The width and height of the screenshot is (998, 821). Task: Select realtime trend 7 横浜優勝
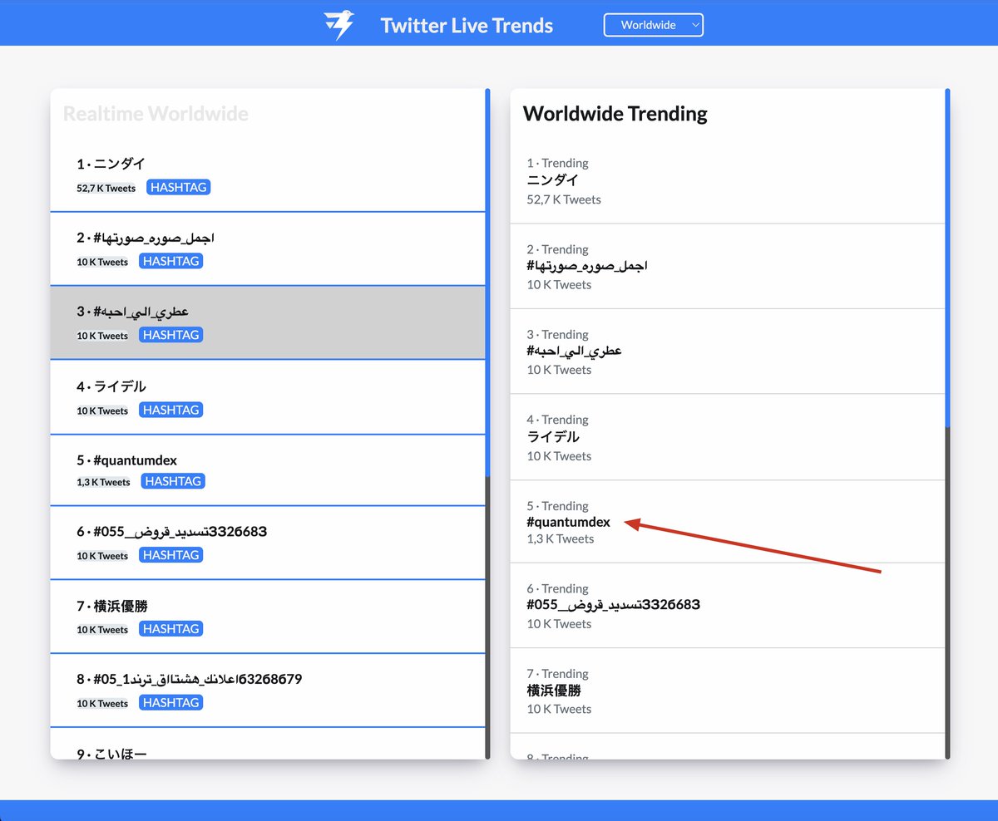[x=268, y=617]
